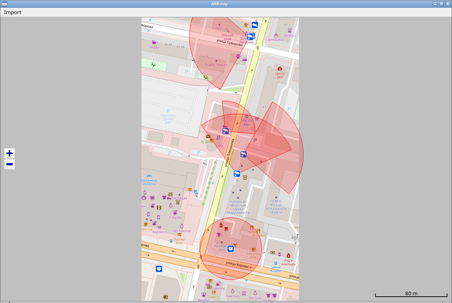
Task: Select the camera marker beside the dark P parking sign
Action: tap(244, 154)
